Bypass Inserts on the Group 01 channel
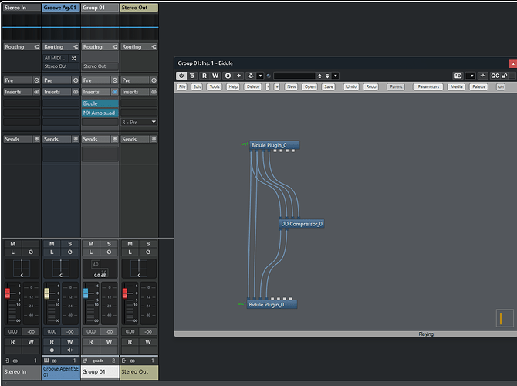517x386 pixels. tap(115, 92)
